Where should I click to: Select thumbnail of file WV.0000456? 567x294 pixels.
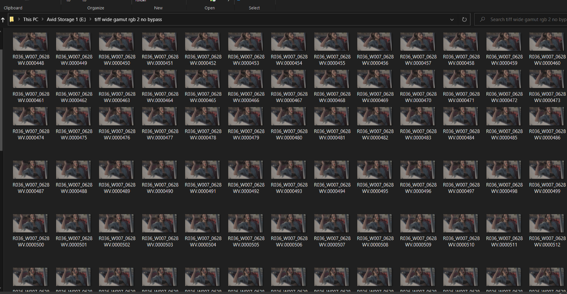(x=375, y=42)
